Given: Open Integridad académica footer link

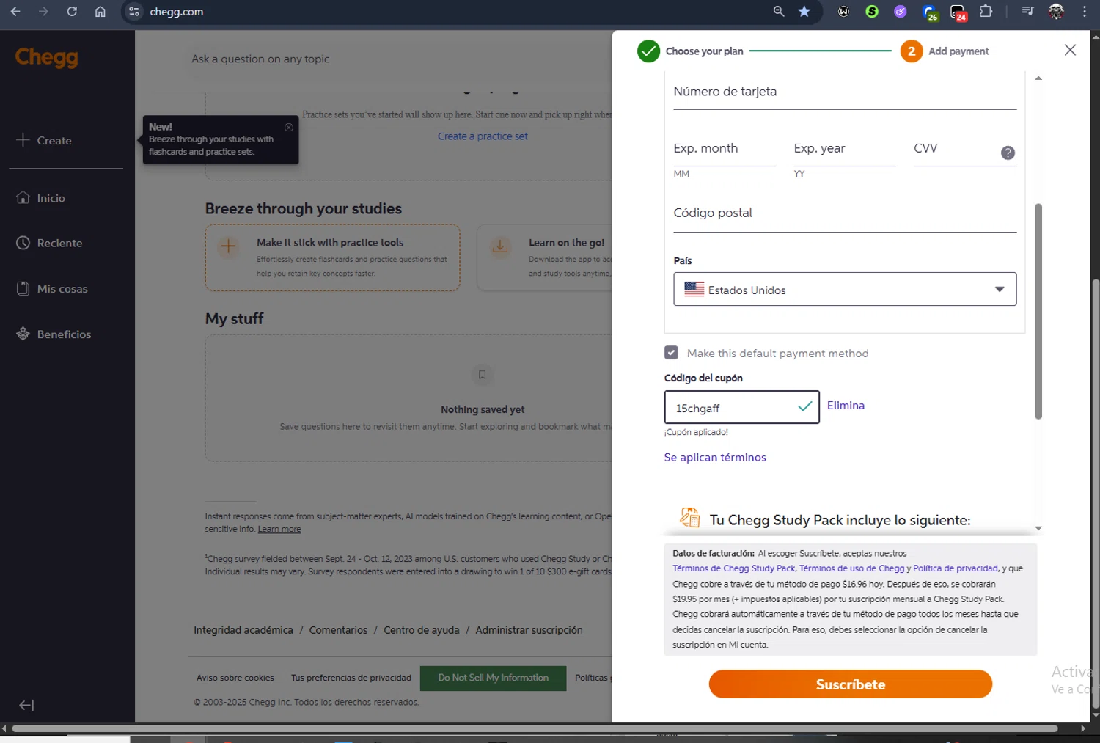Looking at the screenshot, I should (243, 630).
